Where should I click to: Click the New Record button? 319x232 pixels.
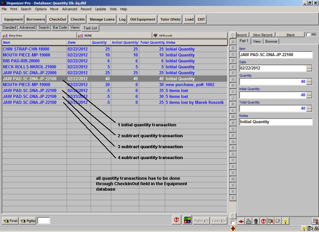[x=263, y=35]
